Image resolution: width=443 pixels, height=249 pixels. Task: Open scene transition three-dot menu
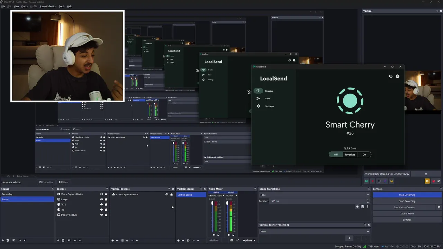(x=368, y=207)
